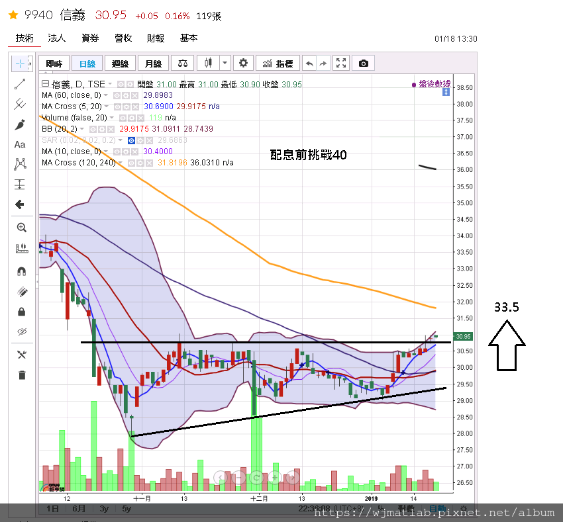
Task: Open the 基本 tab
Action: click(x=189, y=38)
